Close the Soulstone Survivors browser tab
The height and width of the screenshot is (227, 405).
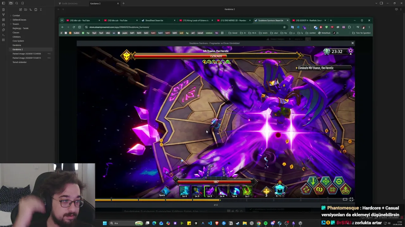[288, 20]
